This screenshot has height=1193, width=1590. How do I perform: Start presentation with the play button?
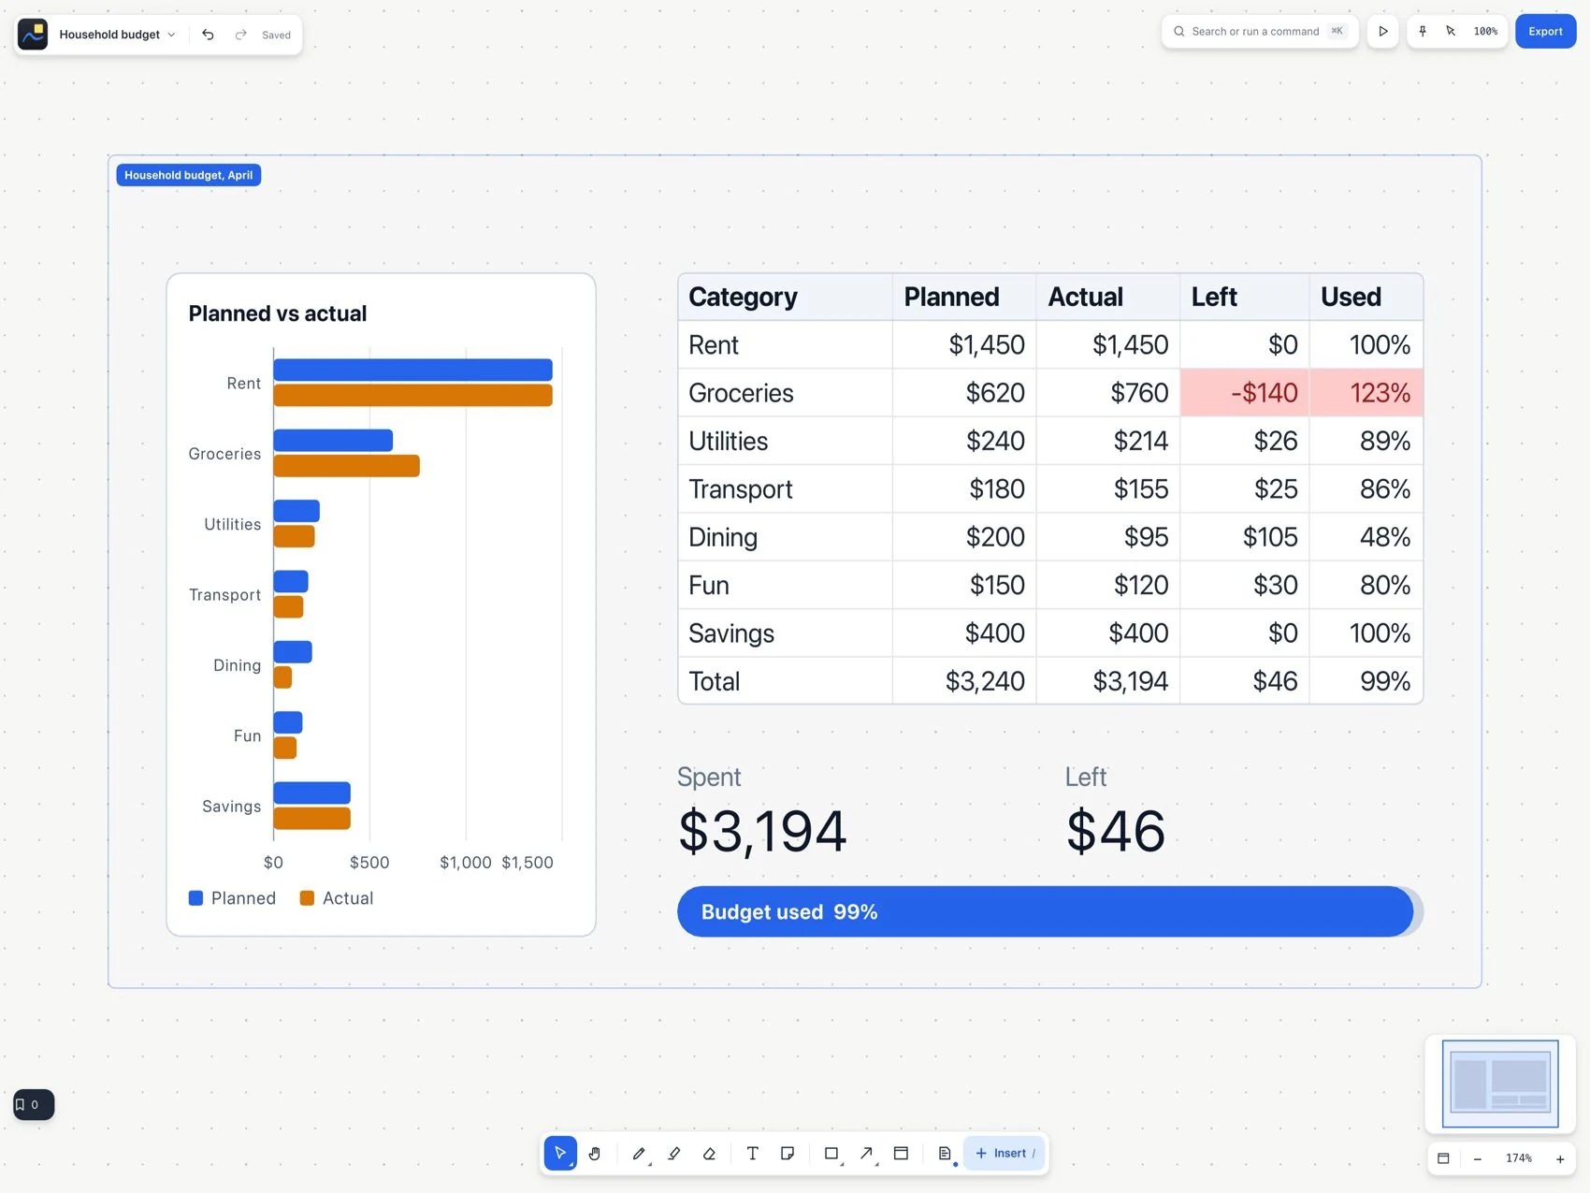coord(1382,31)
